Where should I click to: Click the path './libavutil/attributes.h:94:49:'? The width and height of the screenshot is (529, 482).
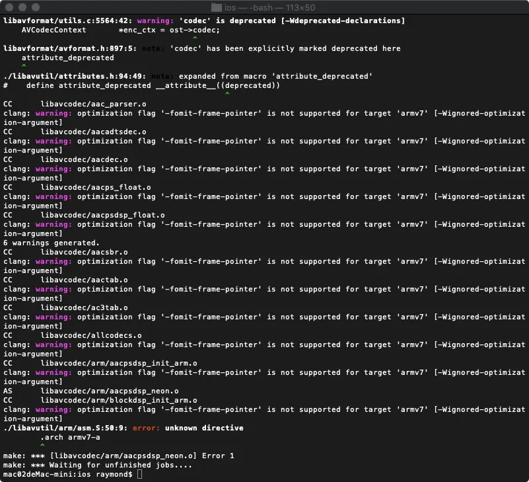75,76
